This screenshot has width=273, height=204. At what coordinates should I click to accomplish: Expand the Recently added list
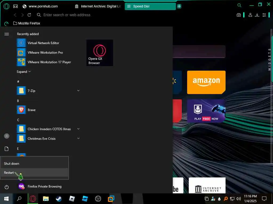24,72
